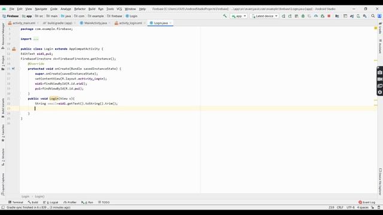Open the Project tool window sidebar button
The width and height of the screenshot is (383, 215).
click(3, 63)
